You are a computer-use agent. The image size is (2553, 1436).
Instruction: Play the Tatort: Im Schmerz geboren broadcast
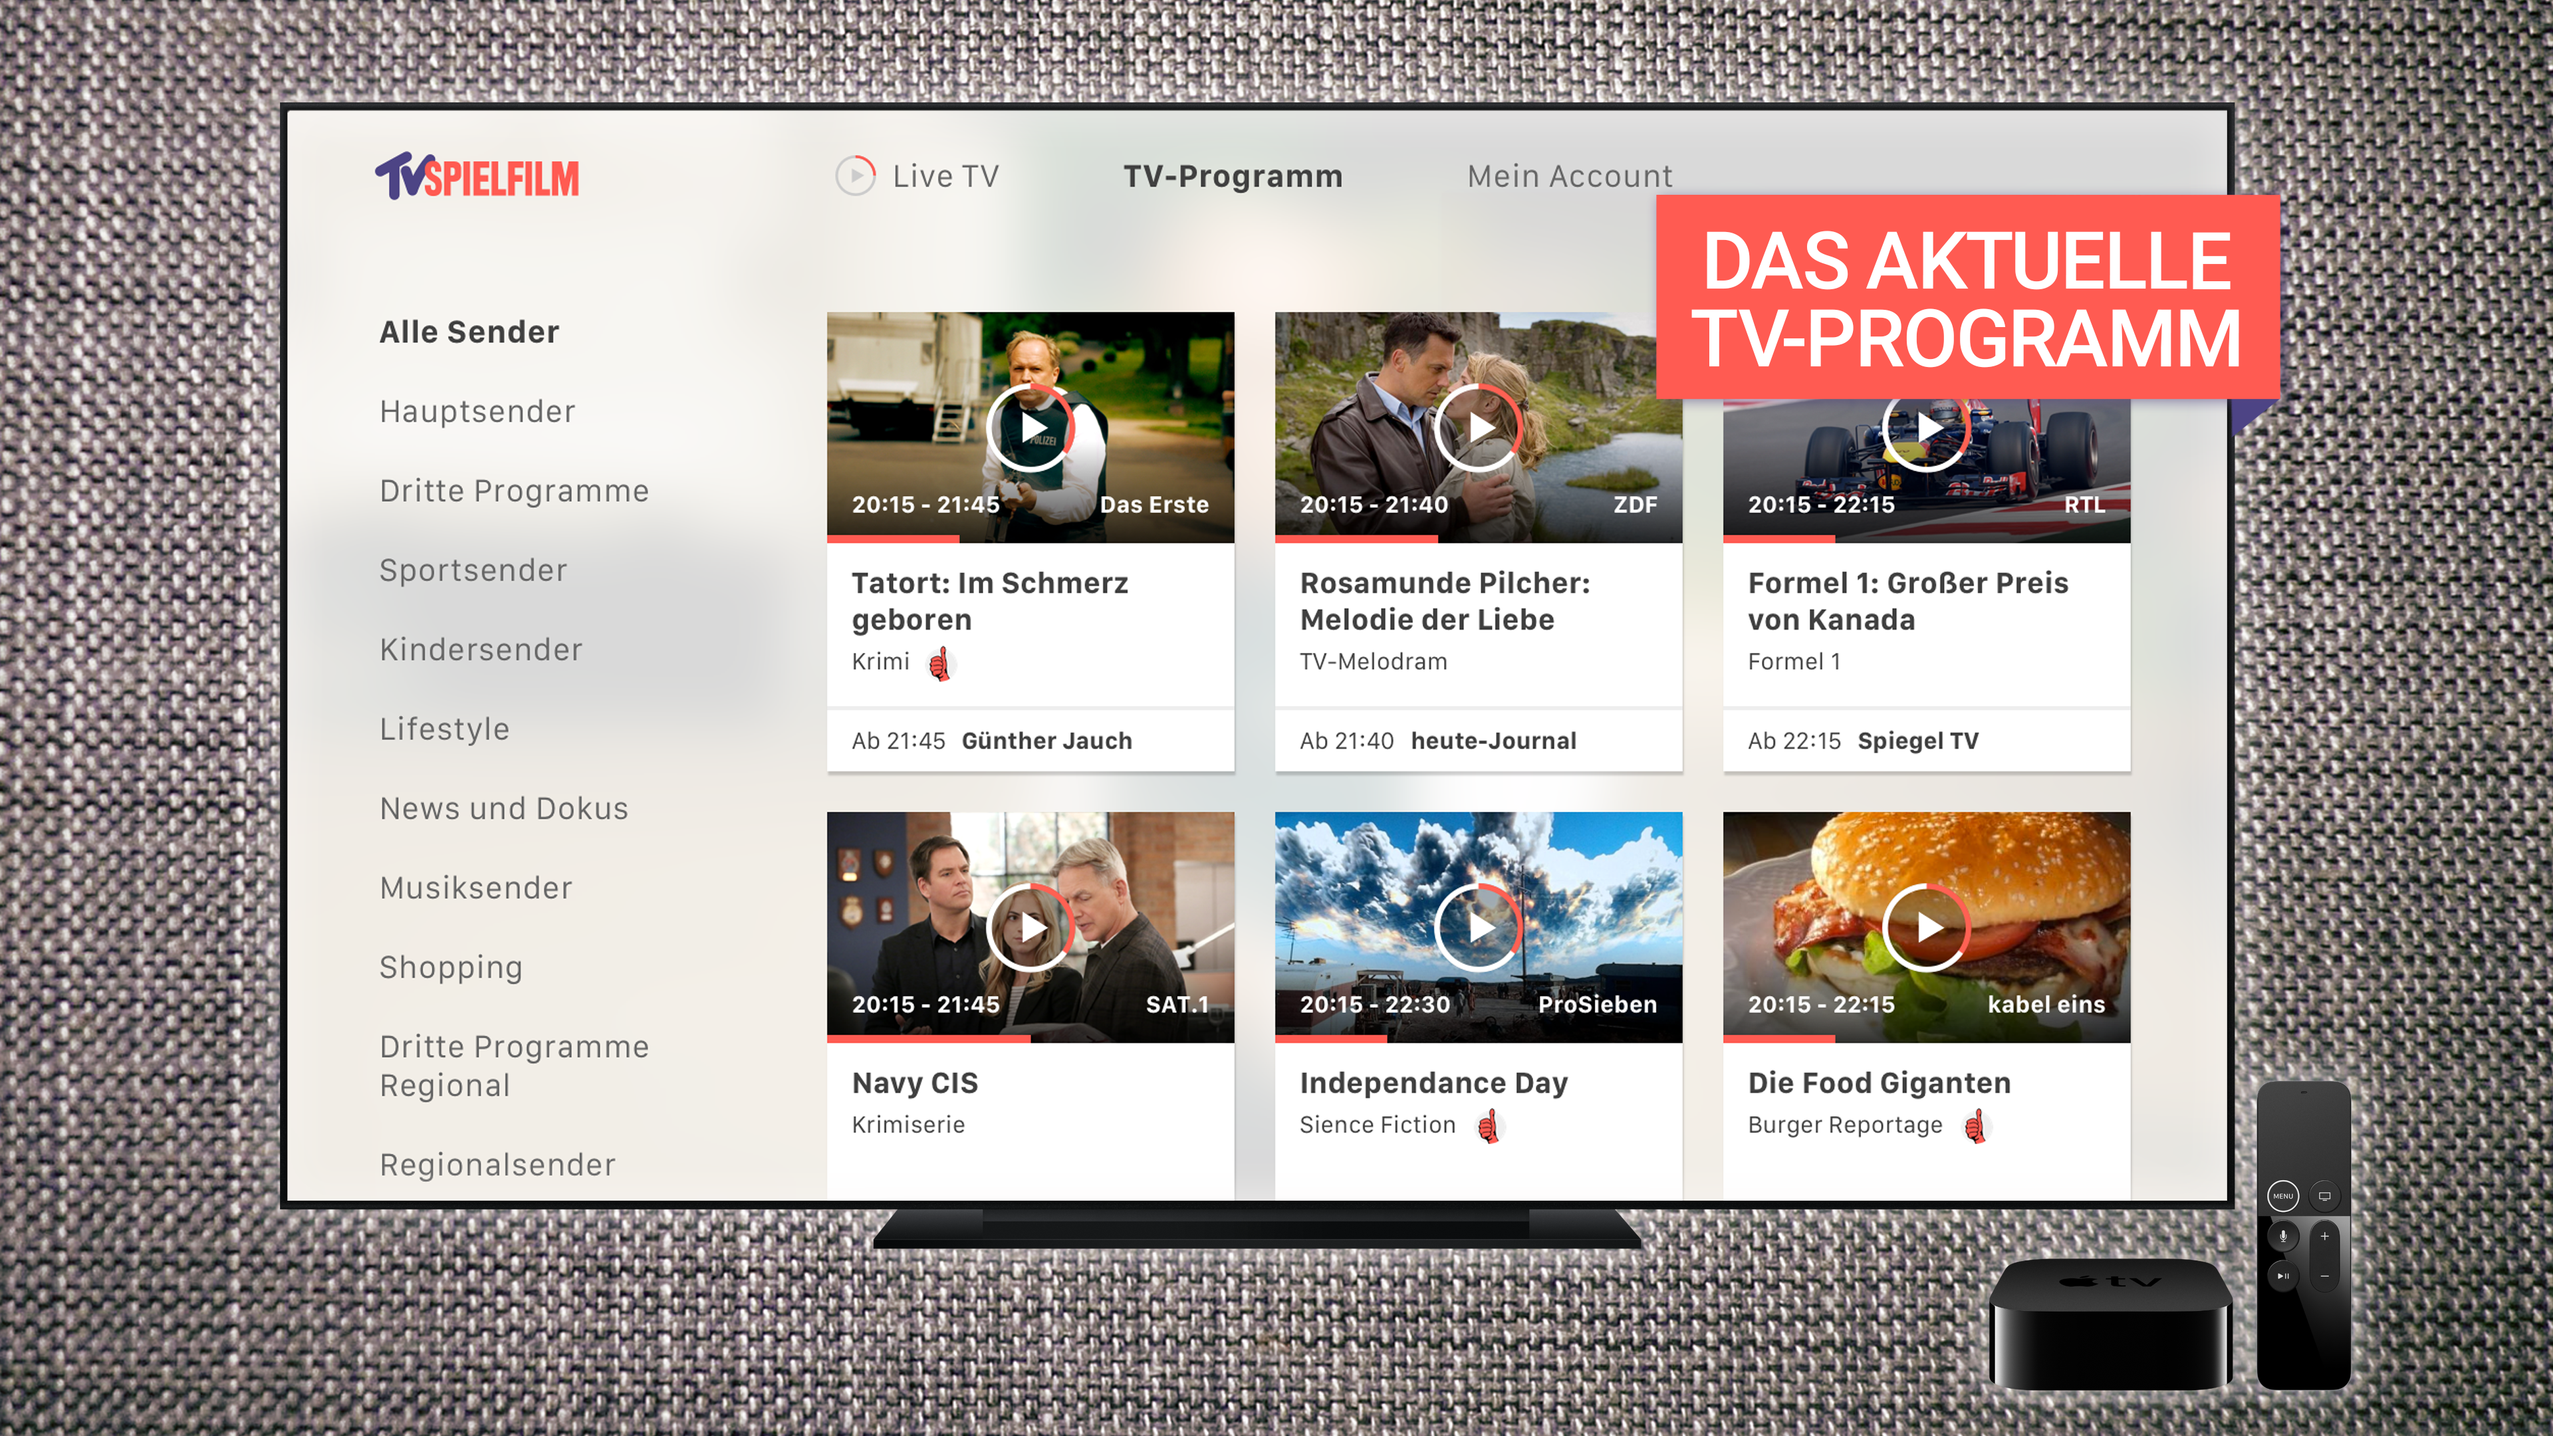(x=1031, y=428)
